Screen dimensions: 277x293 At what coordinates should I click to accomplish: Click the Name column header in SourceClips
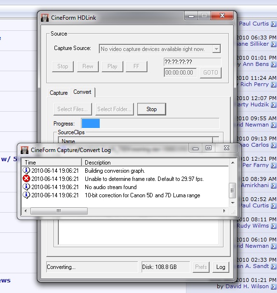click(x=135, y=140)
